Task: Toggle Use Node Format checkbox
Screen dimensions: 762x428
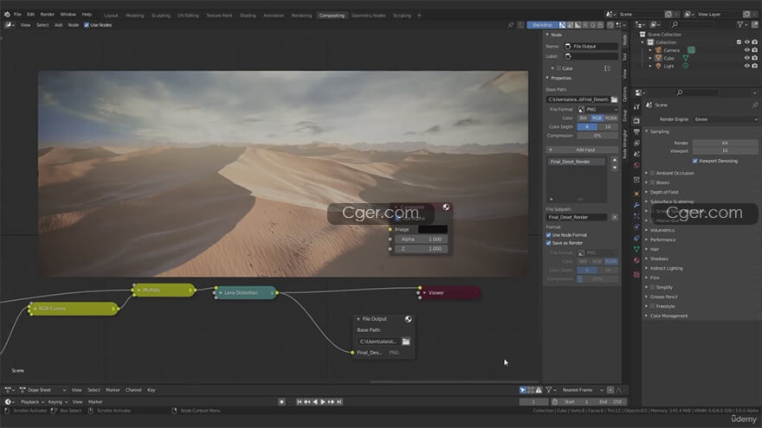Action: (x=549, y=235)
